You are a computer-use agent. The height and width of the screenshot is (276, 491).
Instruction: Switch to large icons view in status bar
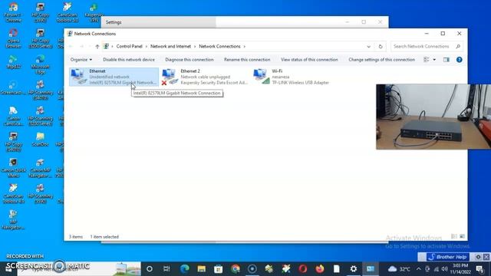[x=462, y=237]
